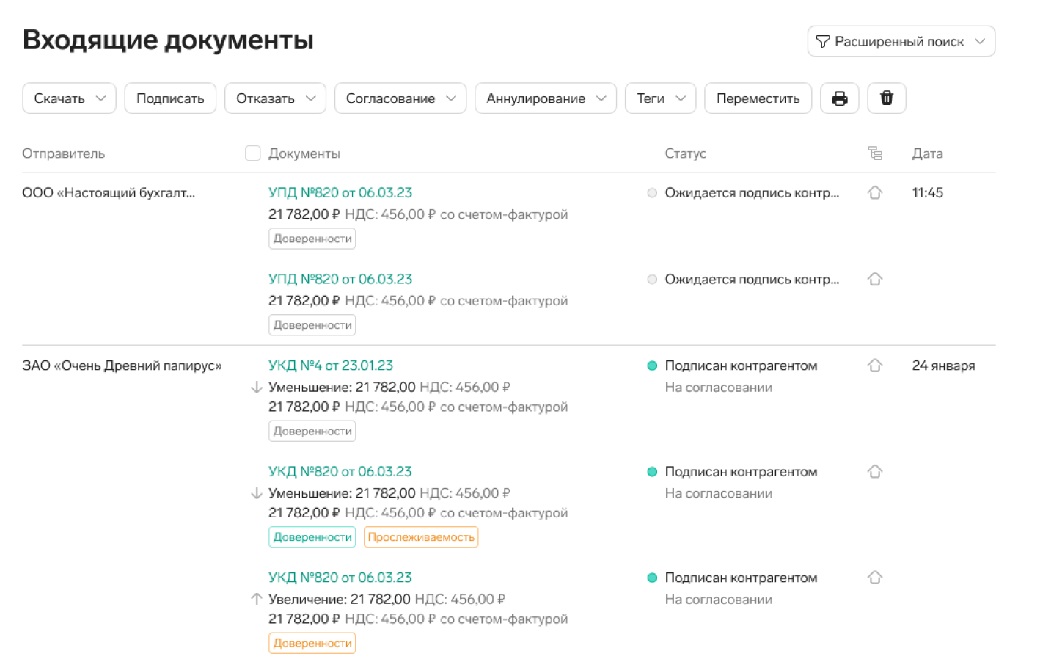
Task: Click the hierarchy tree icon in header
Action: 874,153
